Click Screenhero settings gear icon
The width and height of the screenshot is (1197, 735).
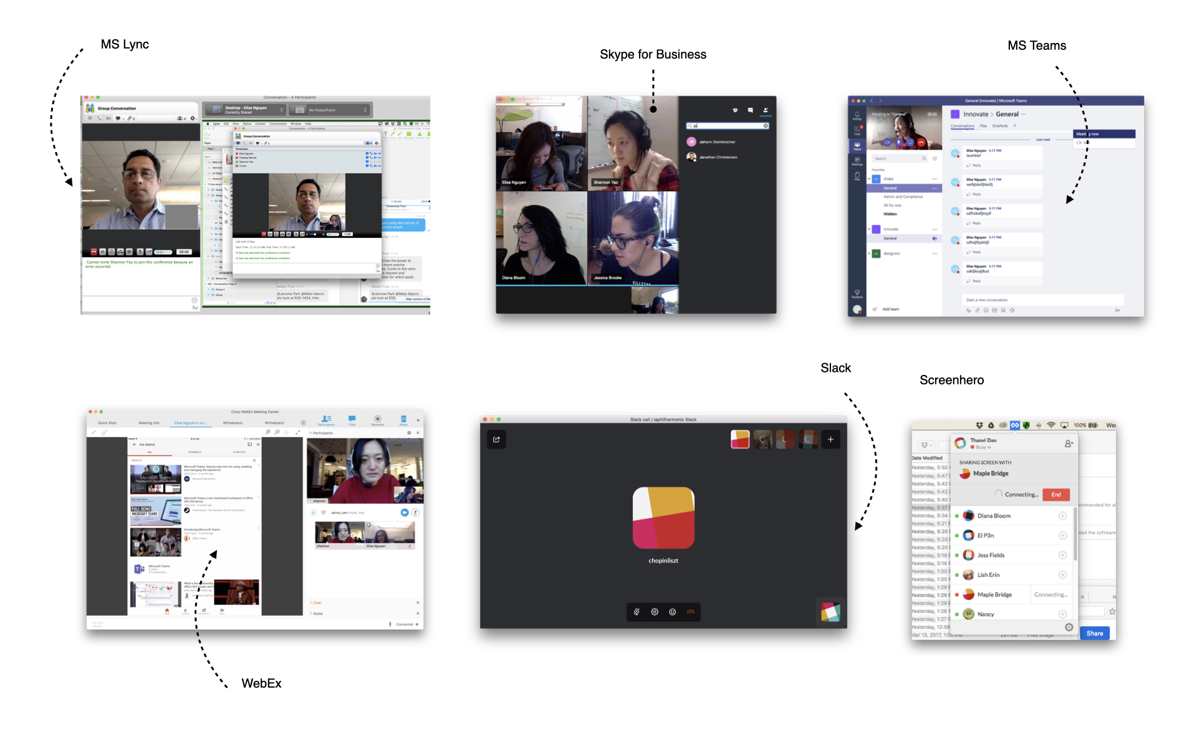click(1069, 627)
